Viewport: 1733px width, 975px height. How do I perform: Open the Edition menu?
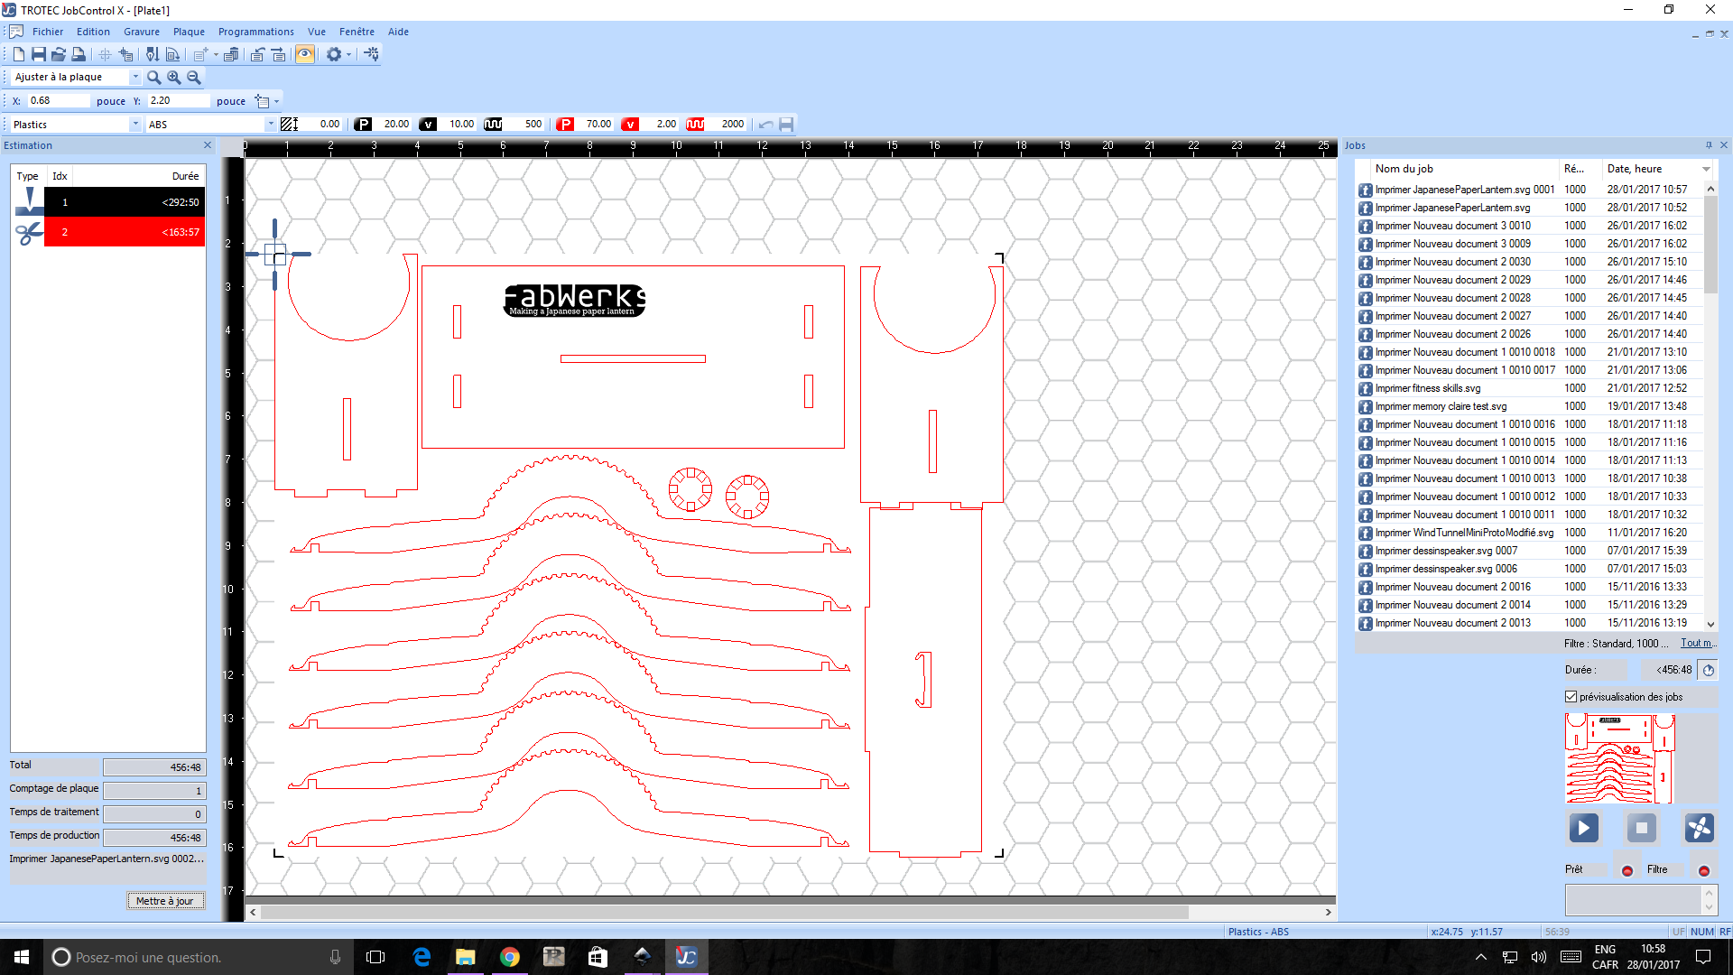(x=93, y=32)
